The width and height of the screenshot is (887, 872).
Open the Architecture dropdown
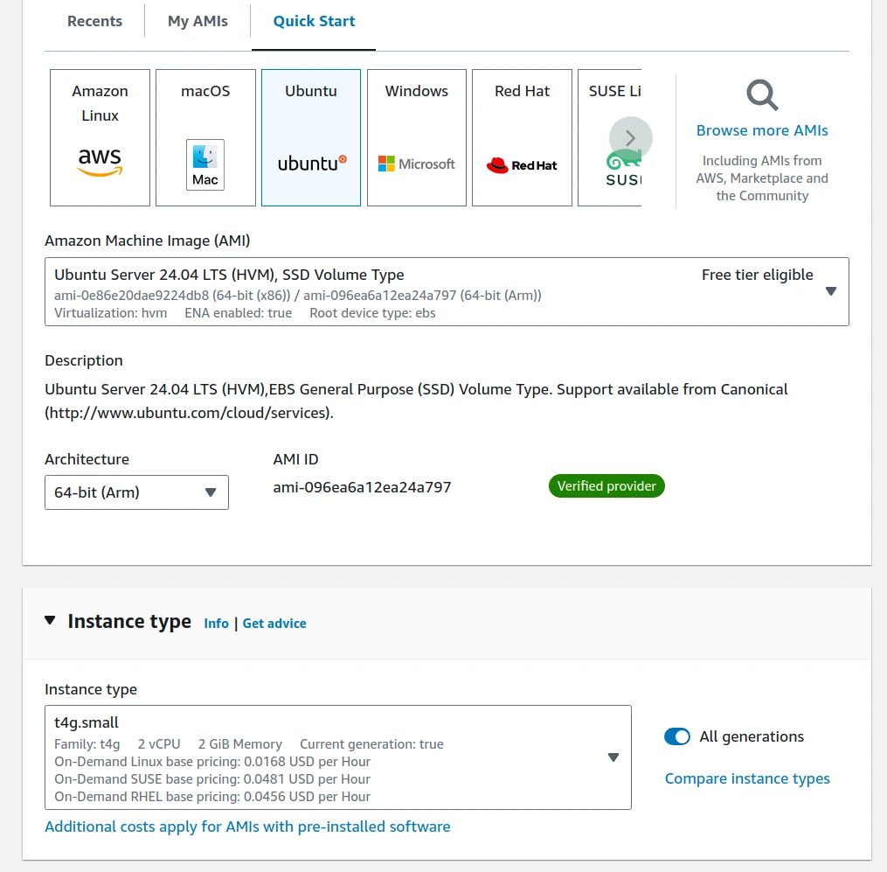(137, 492)
